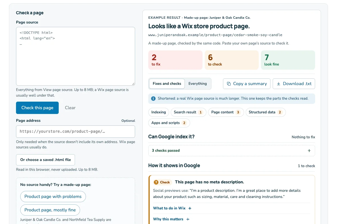The width and height of the screenshot is (337, 224).
Task: Click the question mark Check badge
Action: (162, 182)
